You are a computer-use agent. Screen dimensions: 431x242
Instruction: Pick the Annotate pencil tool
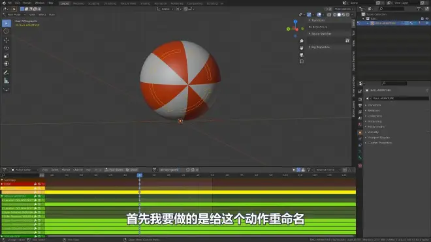point(6,72)
